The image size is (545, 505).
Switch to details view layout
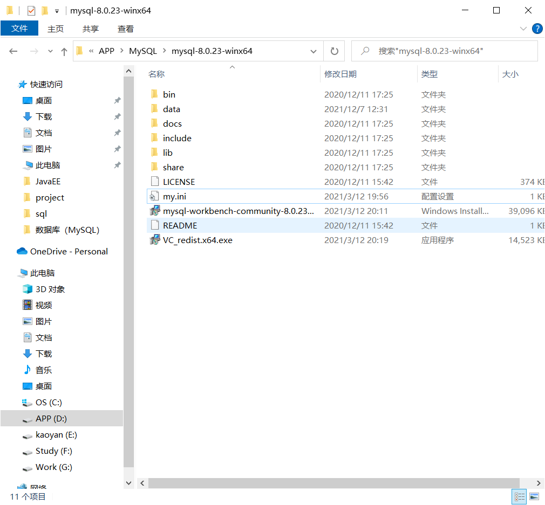[x=519, y=497]
